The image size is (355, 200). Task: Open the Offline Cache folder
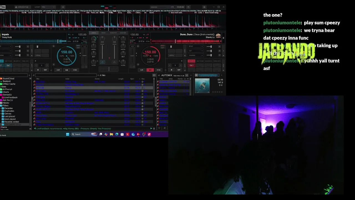click(x=9, y=84)
